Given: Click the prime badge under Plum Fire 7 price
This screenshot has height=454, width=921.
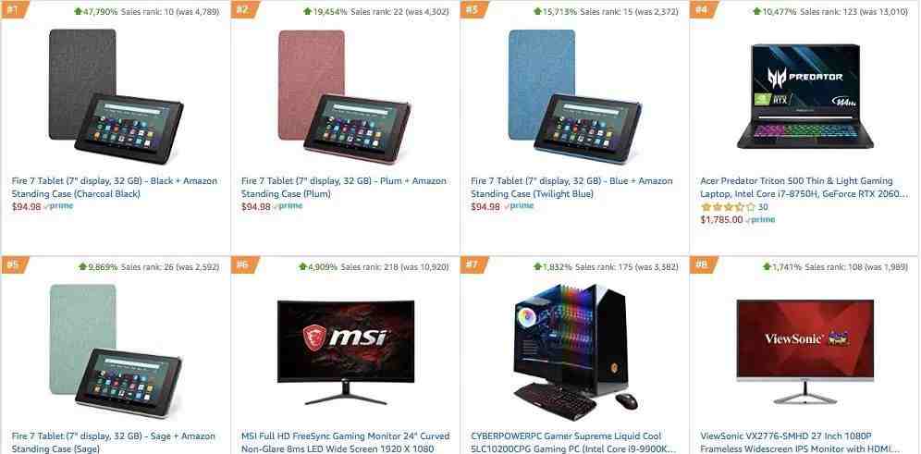Looking at the screenshot, I should 288,206.
